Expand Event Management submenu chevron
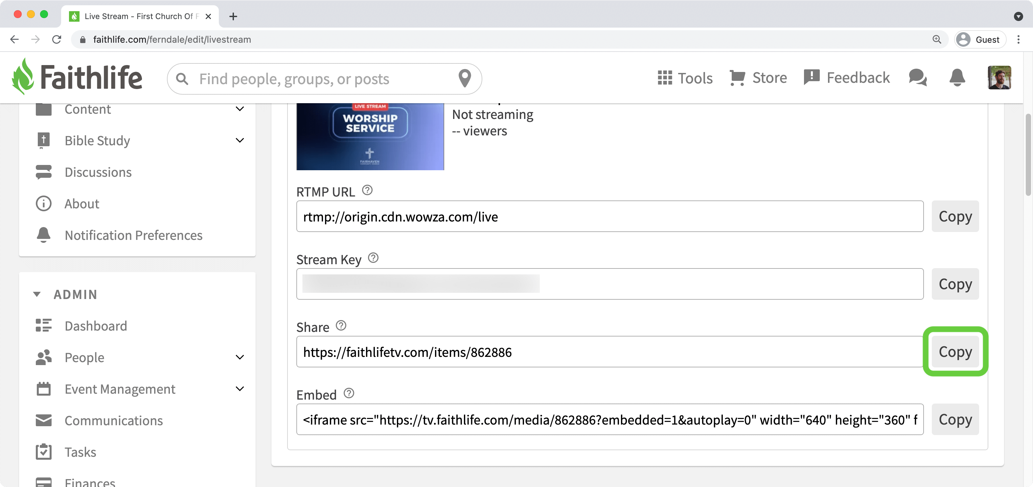 tap(240, 389)
